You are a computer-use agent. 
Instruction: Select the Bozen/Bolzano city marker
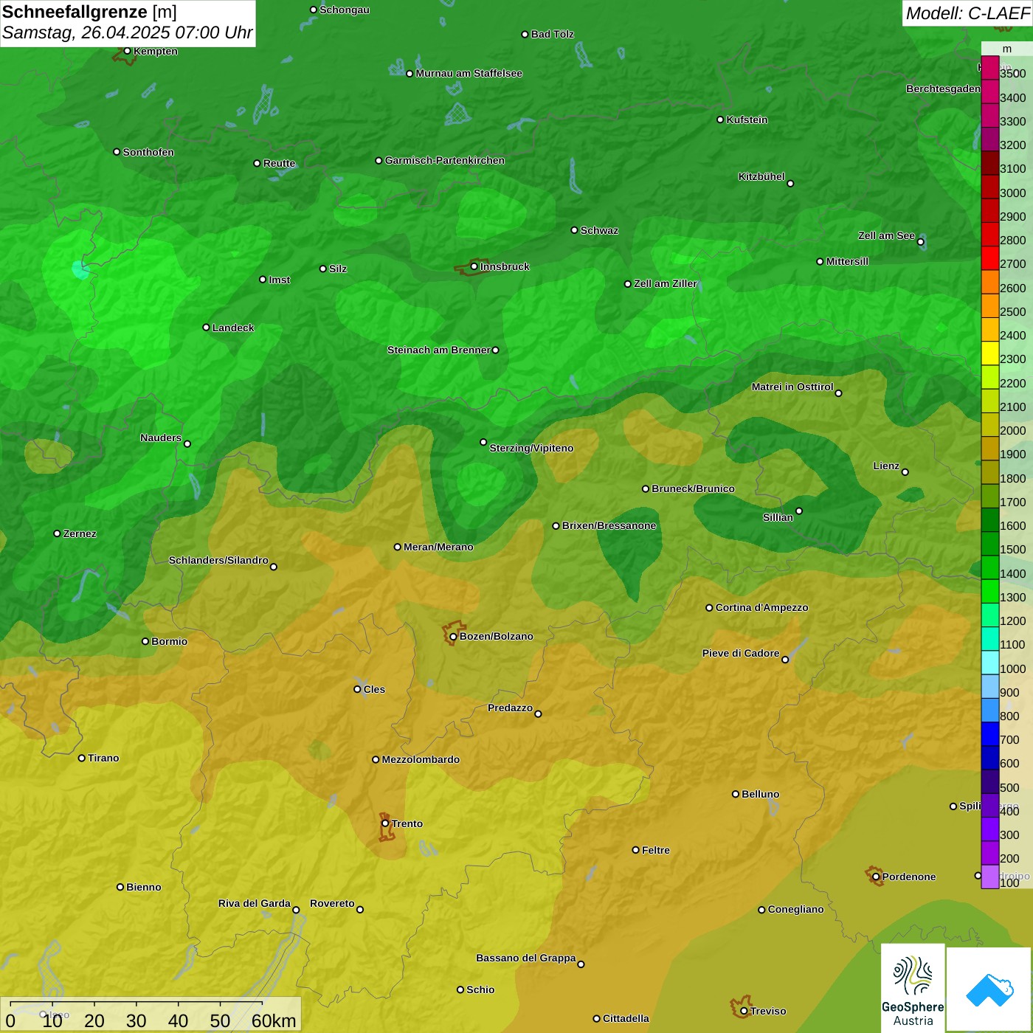pyautogui.click(x=453, y=636)
